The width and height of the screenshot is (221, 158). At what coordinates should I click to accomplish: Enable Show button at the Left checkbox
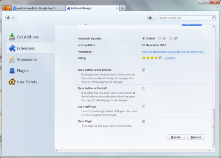144,88
